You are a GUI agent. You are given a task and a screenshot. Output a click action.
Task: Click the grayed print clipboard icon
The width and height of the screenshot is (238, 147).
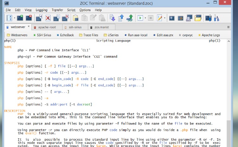click(102, 18)
